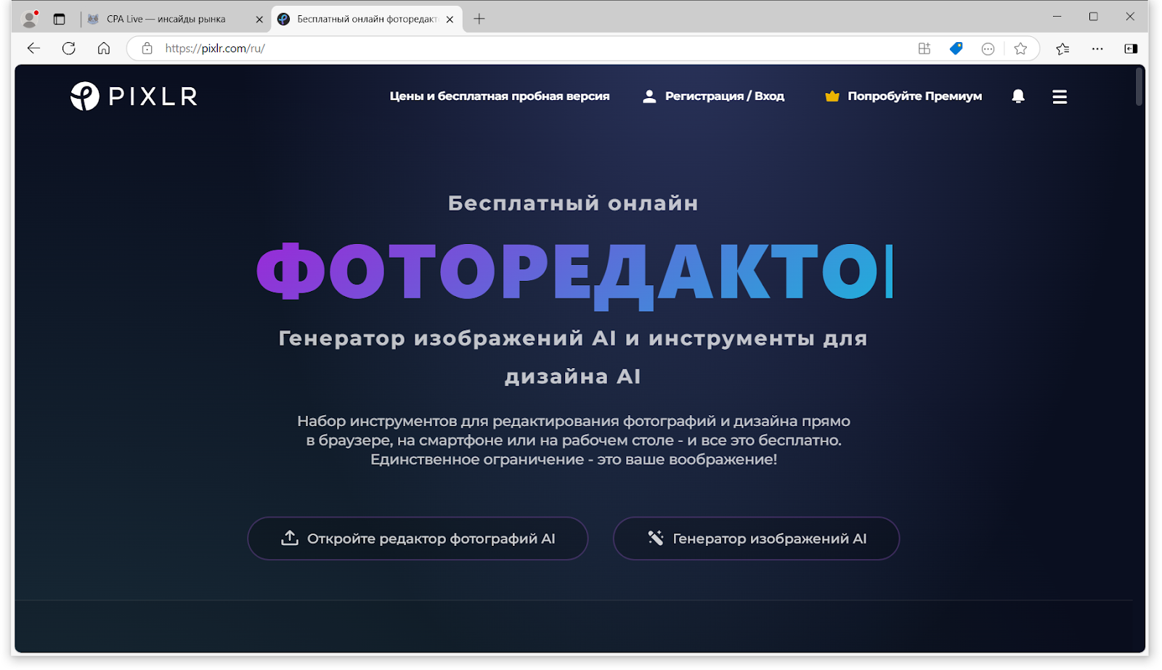The image size is (1162, 670).
Task: Reload the current page
Action: coord(69,49)
